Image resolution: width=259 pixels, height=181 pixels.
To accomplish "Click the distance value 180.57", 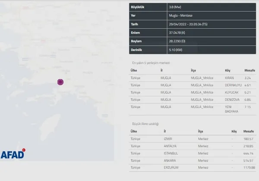I will [248, 139].
